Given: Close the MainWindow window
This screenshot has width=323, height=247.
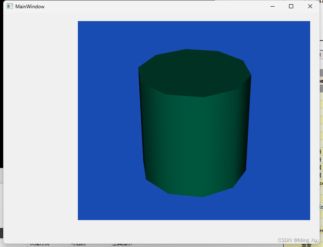Looking at the screenshot, I should coord(310,6).
